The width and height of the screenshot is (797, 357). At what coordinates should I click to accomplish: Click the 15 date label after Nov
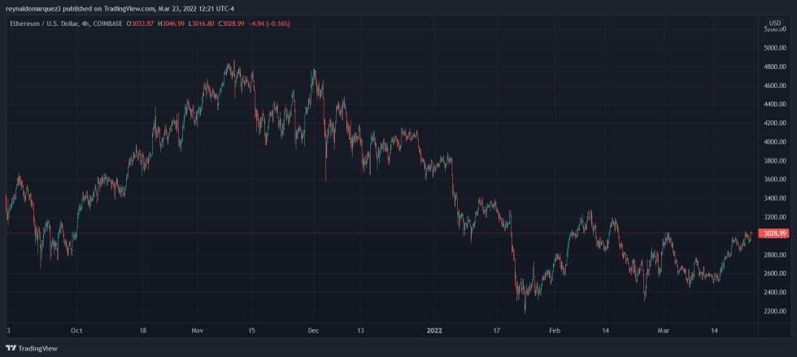251,330
